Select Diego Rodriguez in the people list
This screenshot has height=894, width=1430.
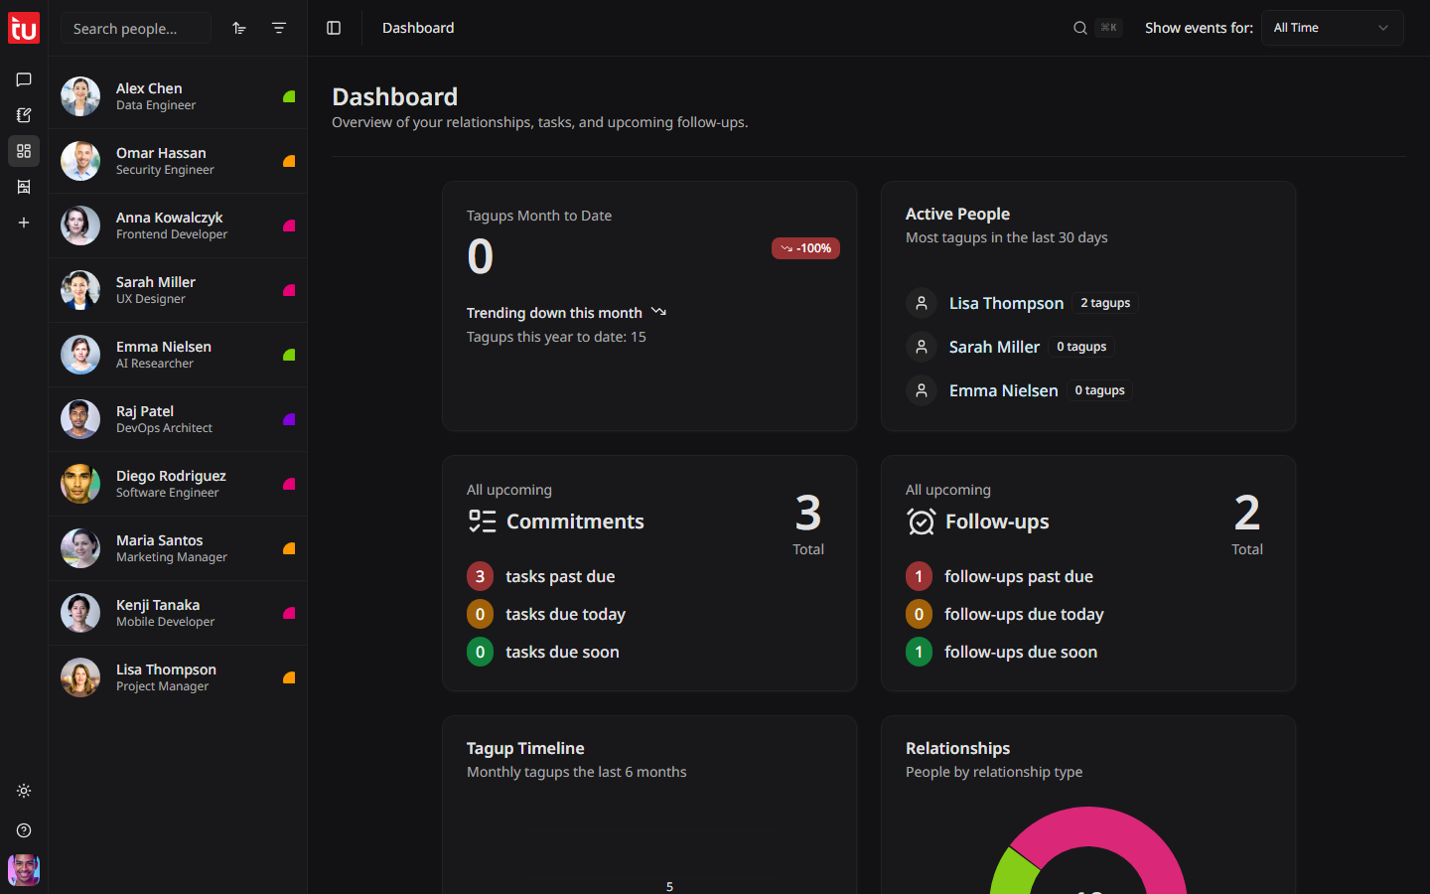click(x=179, y=484)
